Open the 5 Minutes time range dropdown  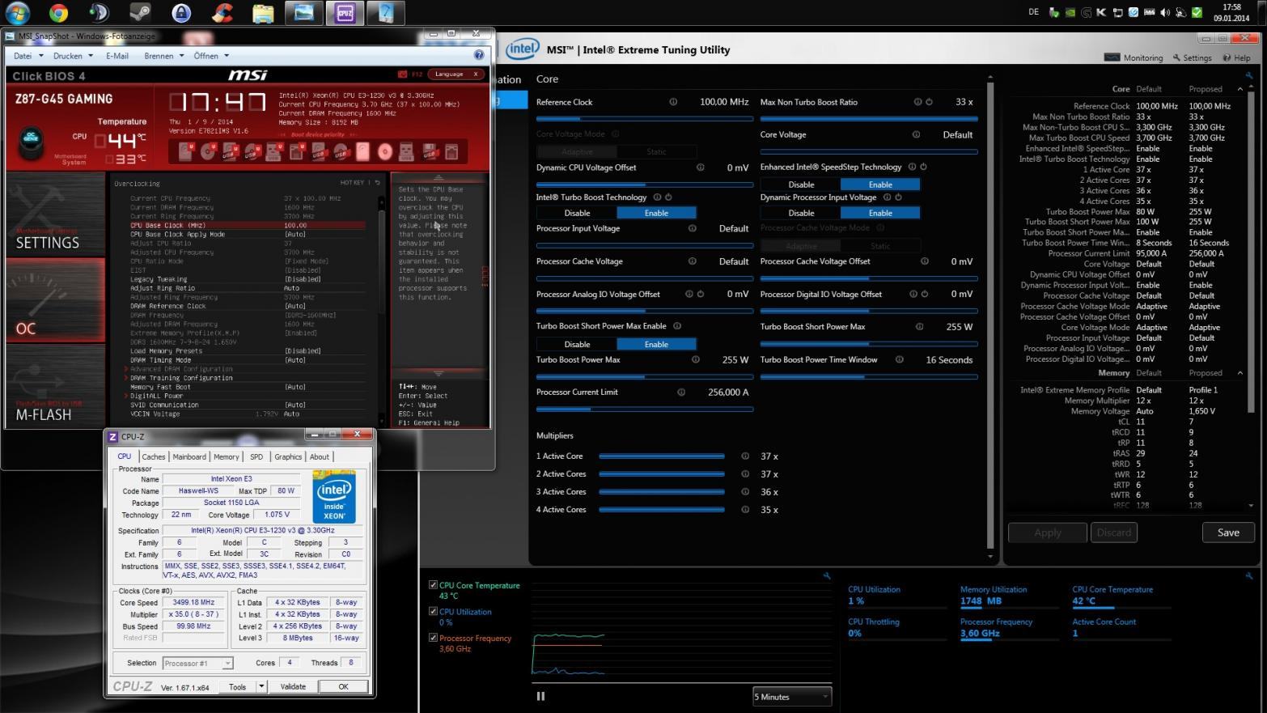point(792,696)
